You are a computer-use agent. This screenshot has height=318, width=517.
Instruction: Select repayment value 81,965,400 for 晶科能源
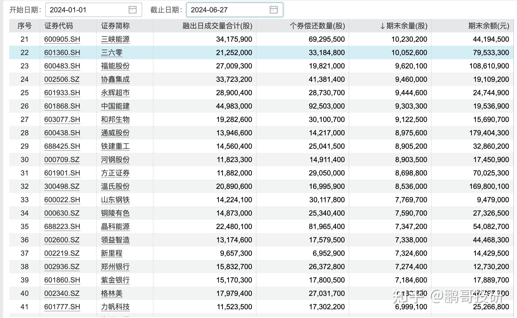point(327,226)
